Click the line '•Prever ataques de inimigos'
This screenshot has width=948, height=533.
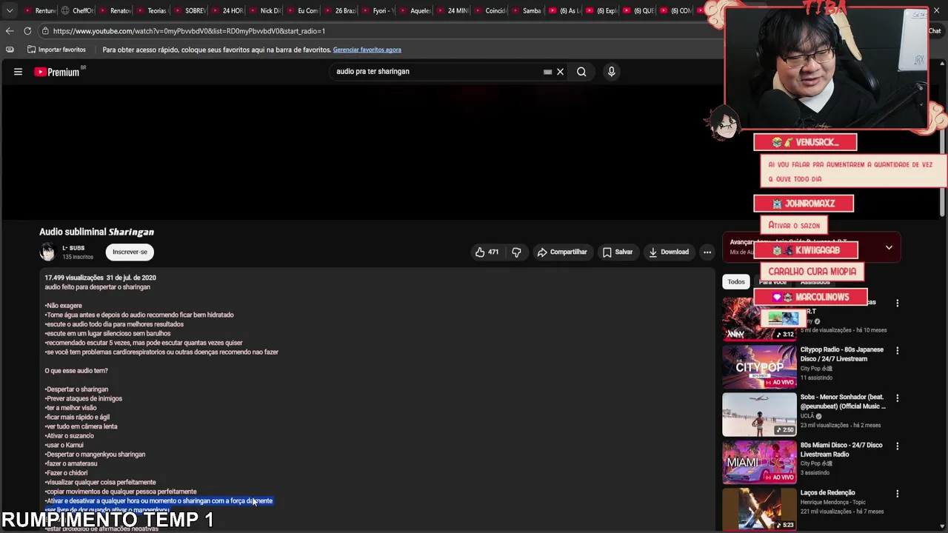point(83,398)
